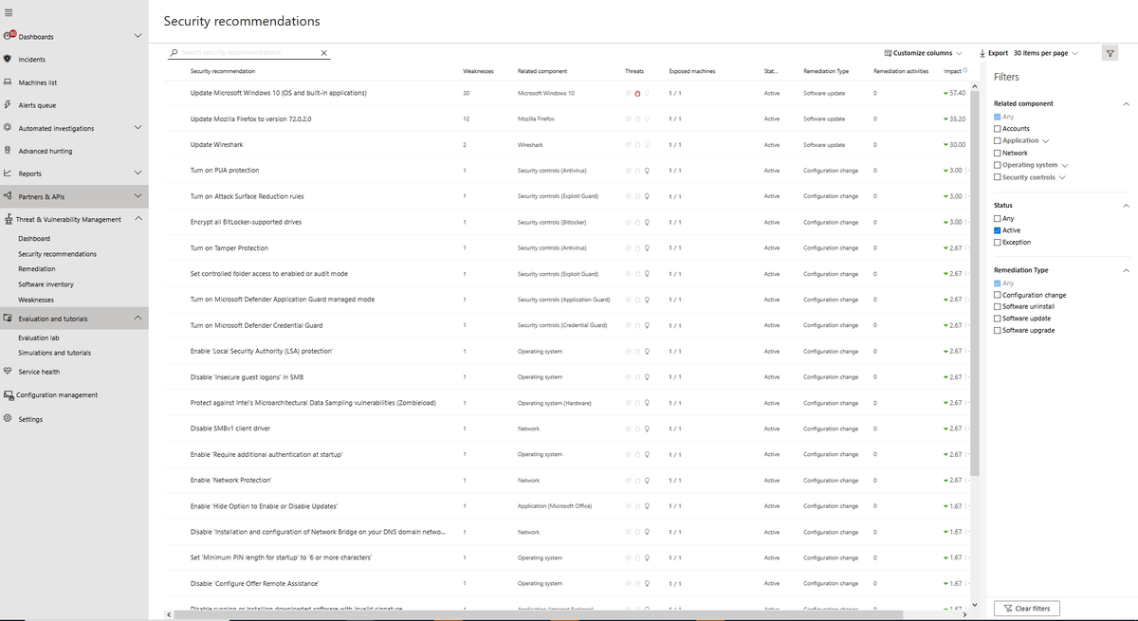The width and height of the screenshot is (1138, 621).
Task: Open the Remediation page in sidebar
Action: 37,269
